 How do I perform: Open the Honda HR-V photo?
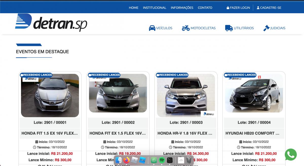pyautogui.click(x=186, y=95)
